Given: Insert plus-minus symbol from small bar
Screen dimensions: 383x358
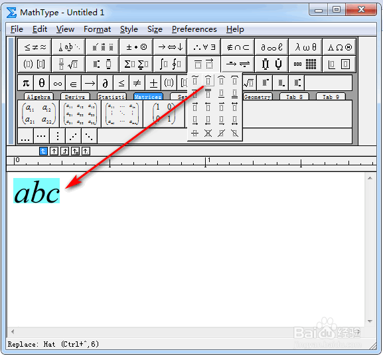Looking at the screenshot, I should click(153, 83).
